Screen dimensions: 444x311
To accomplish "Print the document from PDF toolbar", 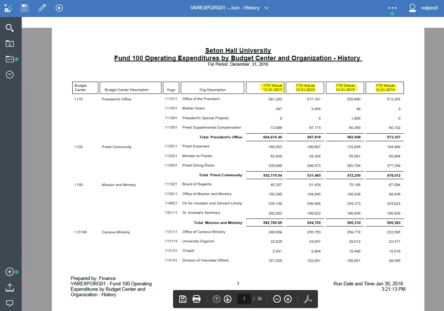I will [x=196, y=299].
